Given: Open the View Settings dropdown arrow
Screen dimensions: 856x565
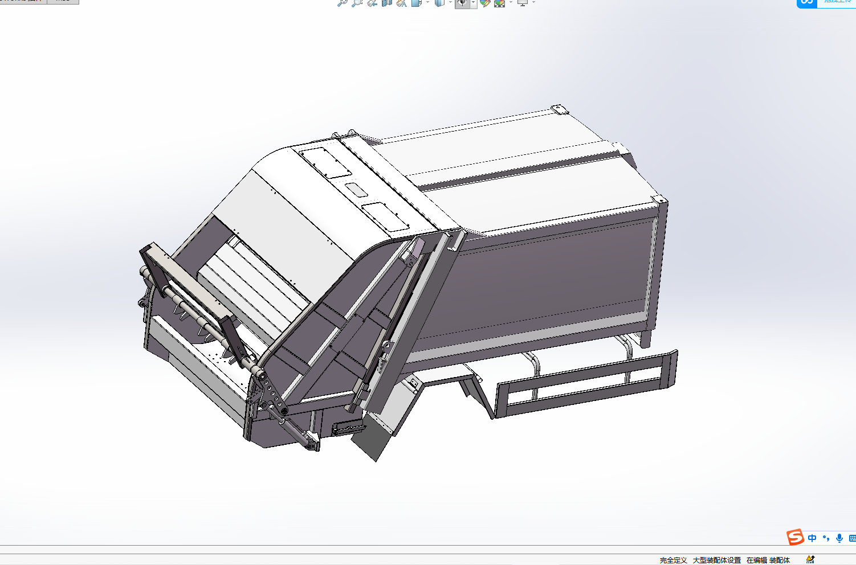Looking at the screenshot, I should [x=533, y=2].
